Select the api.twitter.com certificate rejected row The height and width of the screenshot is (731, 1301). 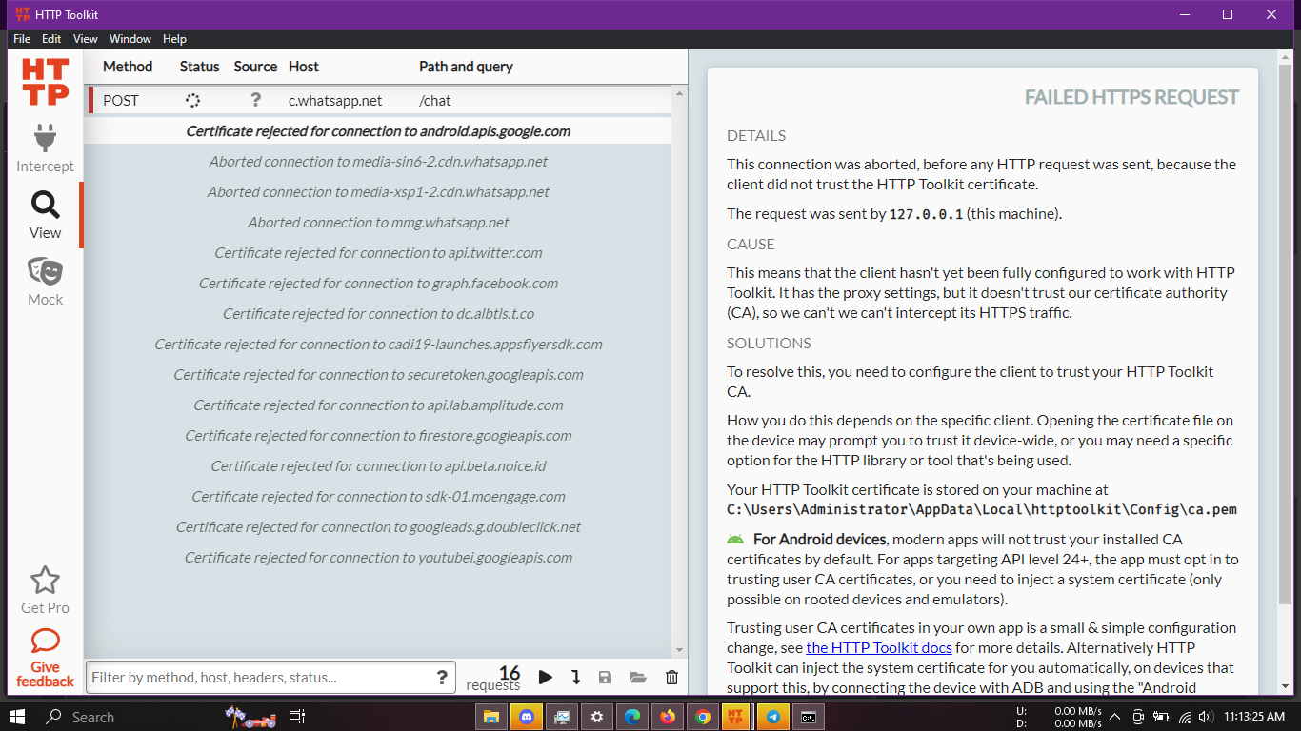378,253
